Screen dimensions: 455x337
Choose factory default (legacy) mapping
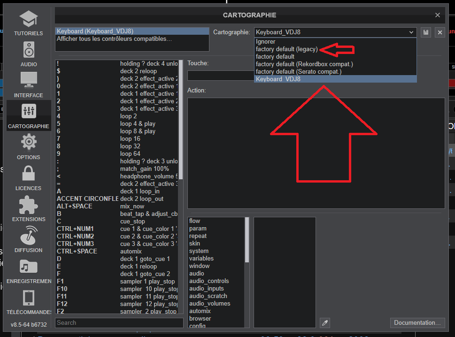(335, 49)
